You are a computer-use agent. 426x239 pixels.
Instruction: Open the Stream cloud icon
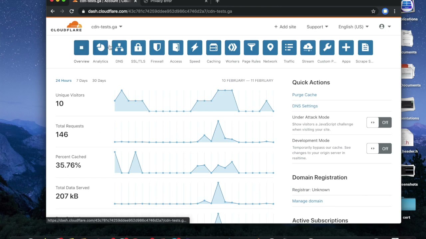point(308,48)
